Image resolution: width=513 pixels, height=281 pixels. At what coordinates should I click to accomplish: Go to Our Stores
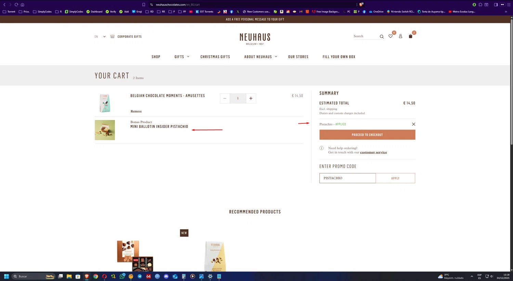tap(298, 57)
